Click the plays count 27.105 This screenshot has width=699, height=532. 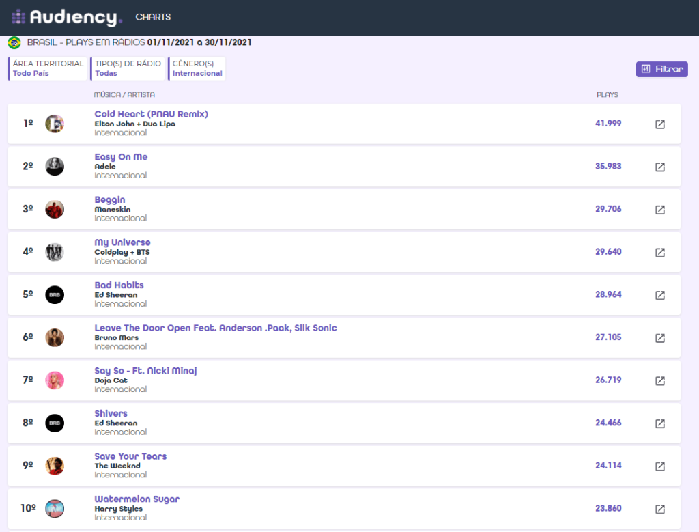[608, 337]
